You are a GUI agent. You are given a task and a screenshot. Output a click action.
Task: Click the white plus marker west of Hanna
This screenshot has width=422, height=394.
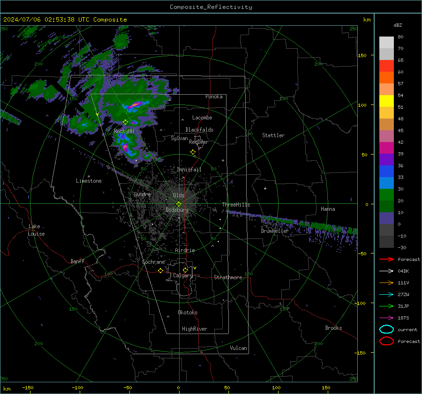(265, 188)
